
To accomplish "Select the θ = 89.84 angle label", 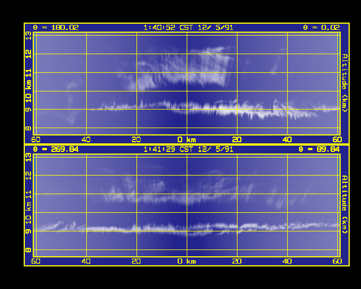I will coord(319,150).
